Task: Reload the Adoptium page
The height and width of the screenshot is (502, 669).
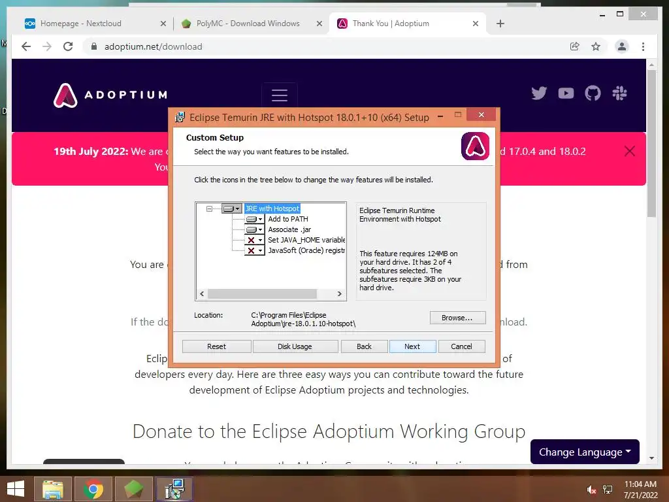Action: pos(68,46)
